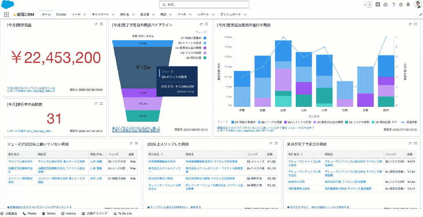Refresh the 2回以上スリップした商談 table
This screenshot has height=217, width=423.
(271, 144)
